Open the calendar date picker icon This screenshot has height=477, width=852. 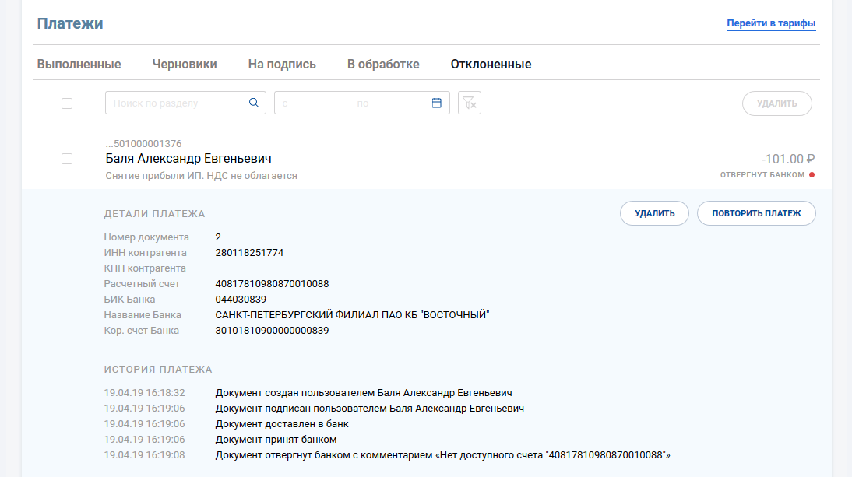coord(436,103)
